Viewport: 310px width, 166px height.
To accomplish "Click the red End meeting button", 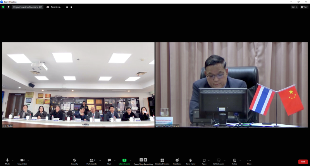I will 303,161.
